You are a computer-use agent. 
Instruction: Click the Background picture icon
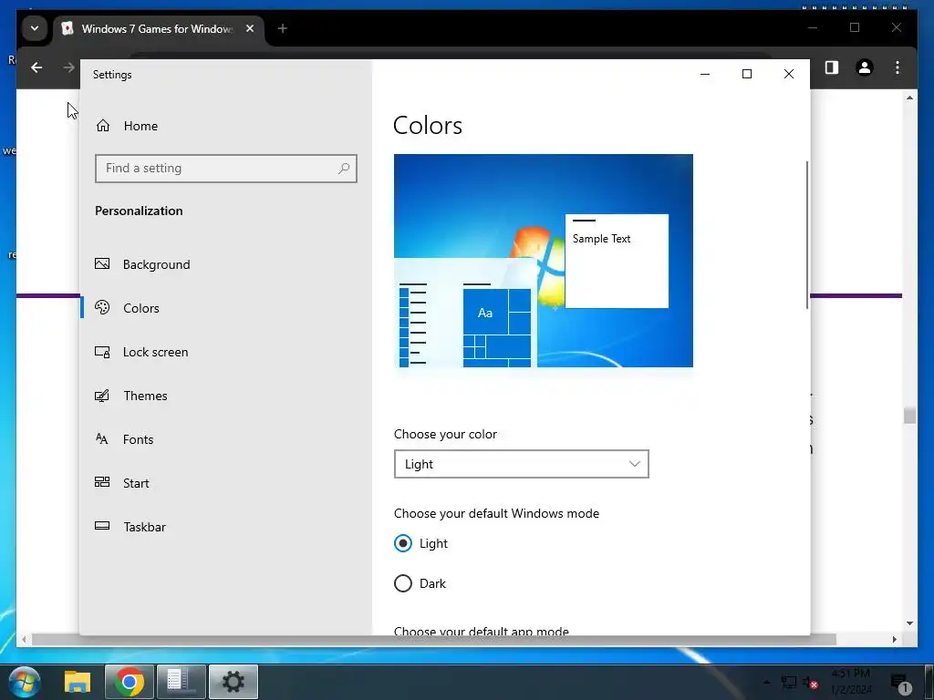click(x=102, y=263)
